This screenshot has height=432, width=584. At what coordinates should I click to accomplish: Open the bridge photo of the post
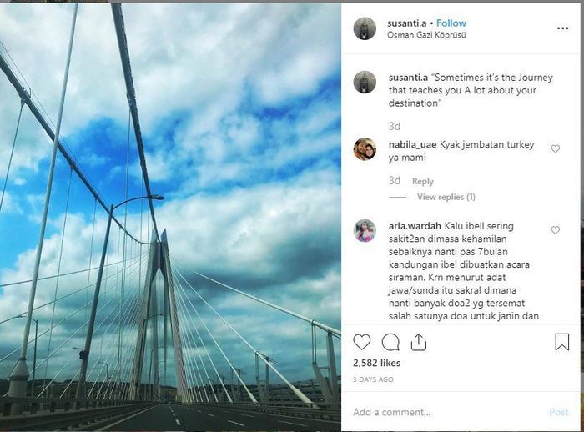(x=170, y=217)
